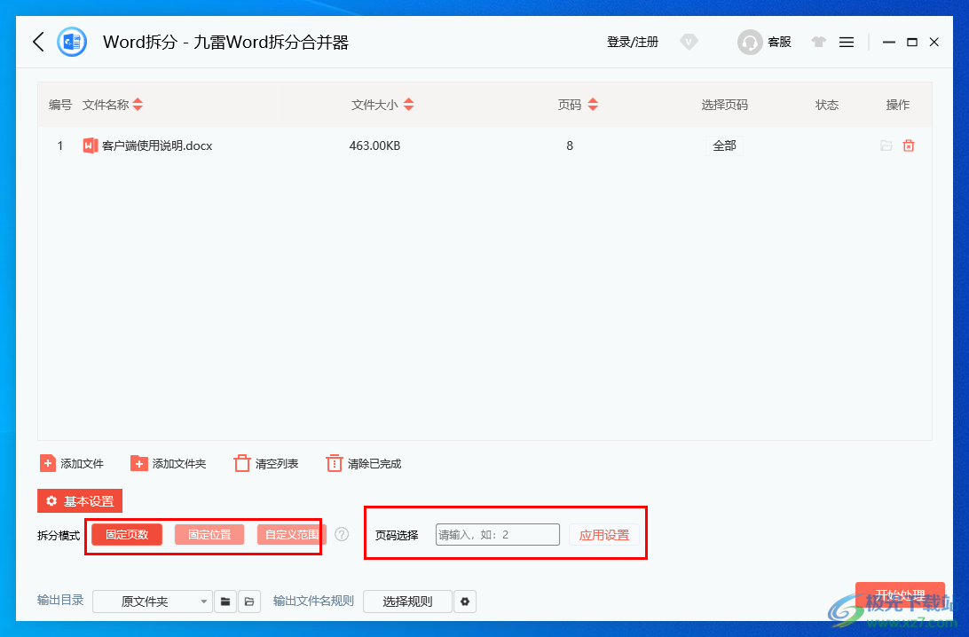This screenshot has width=969, height=637.
Task: Open output filename rule settings gear icon
Action: 465,601
